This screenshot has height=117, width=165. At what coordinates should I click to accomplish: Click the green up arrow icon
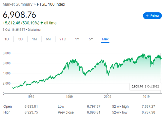point(42,23)
